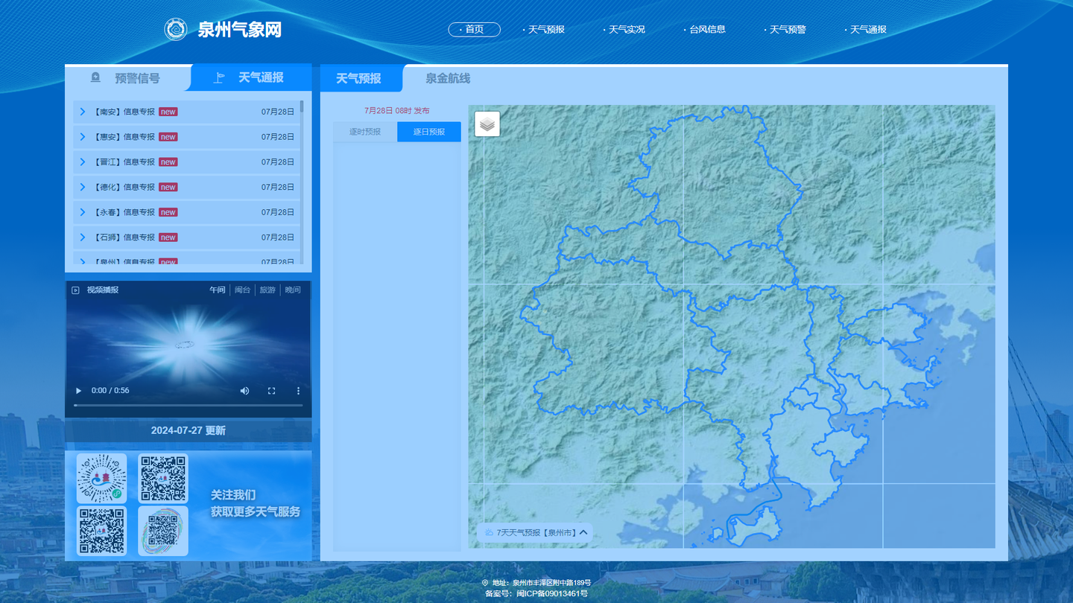Screen dimensions: 1073x603
Task: Click the 0:00 / 0:56 video time
Action: (x=110, y=391)
